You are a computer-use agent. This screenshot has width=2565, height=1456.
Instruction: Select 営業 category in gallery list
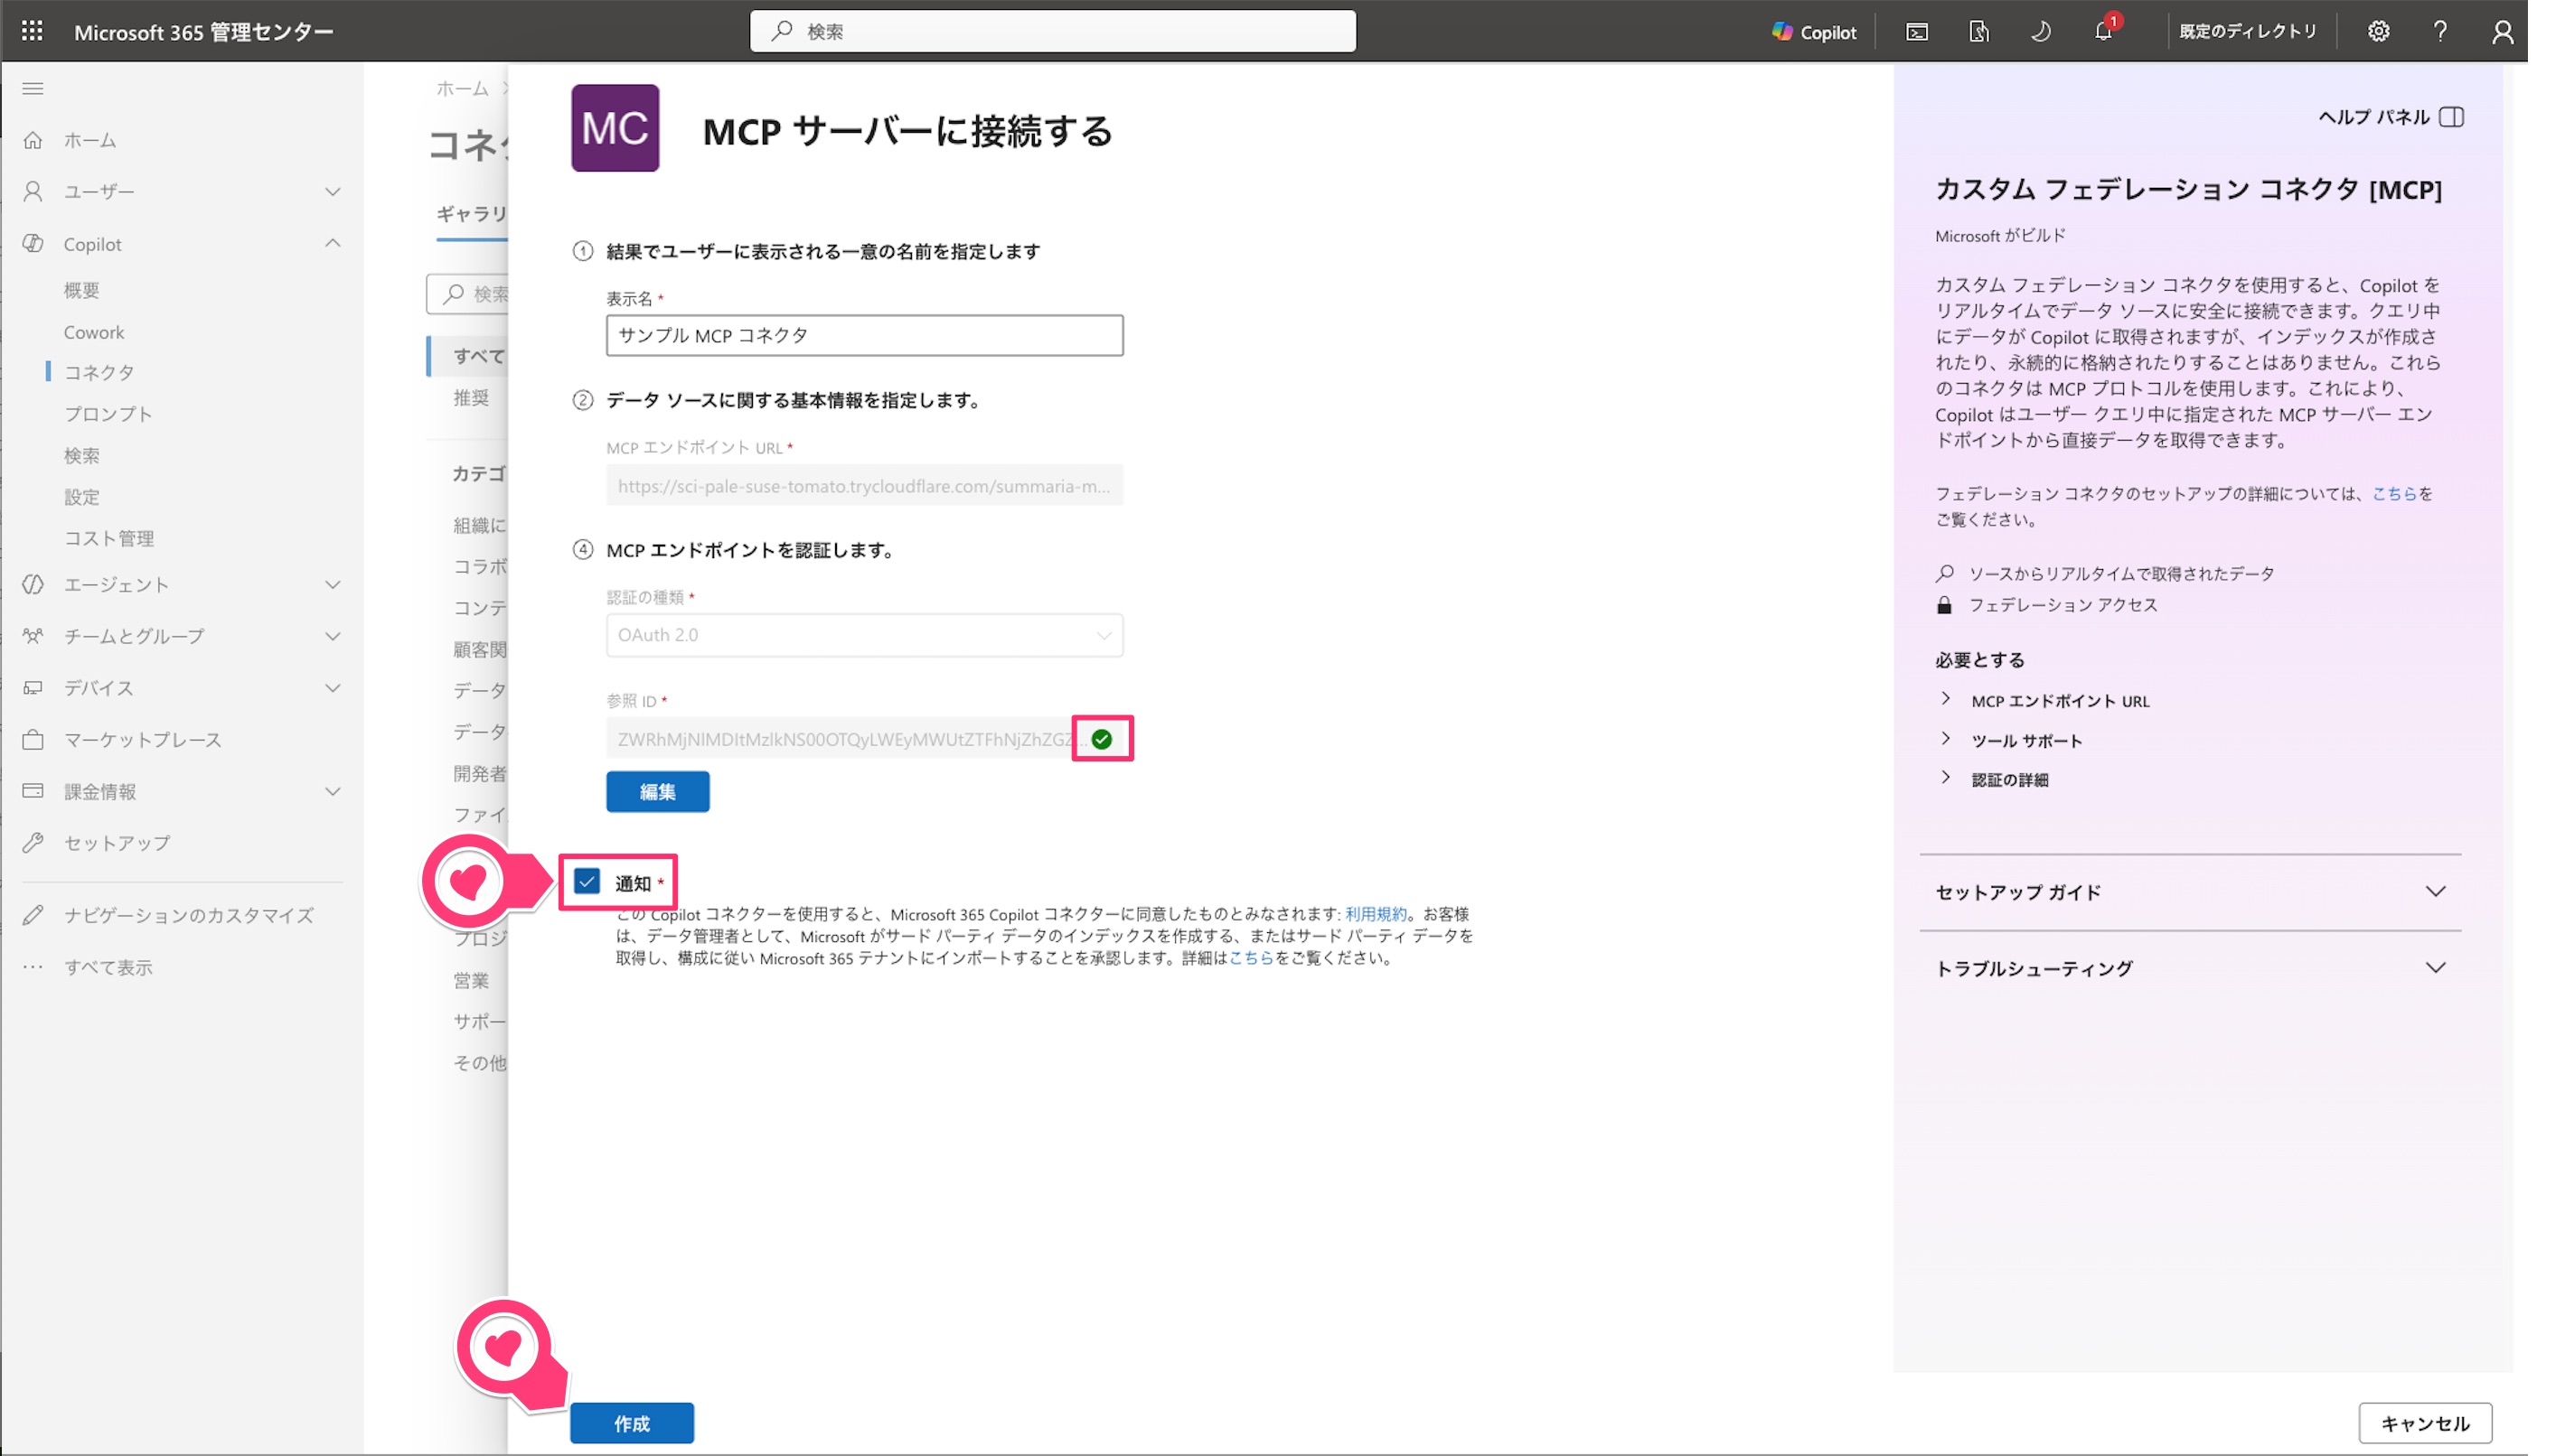(471, 980)
